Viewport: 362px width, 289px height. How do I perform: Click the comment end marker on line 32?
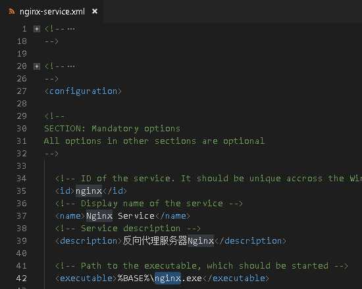pyautogui.click(x=51, y=154)
